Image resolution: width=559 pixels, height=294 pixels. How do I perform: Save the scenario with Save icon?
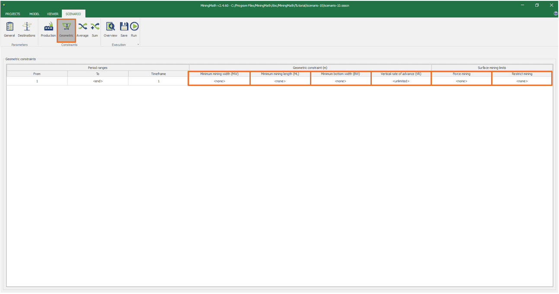click(124, 29)
